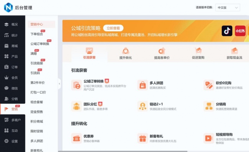Select the 微信 WeChat icon

[7, 88]
